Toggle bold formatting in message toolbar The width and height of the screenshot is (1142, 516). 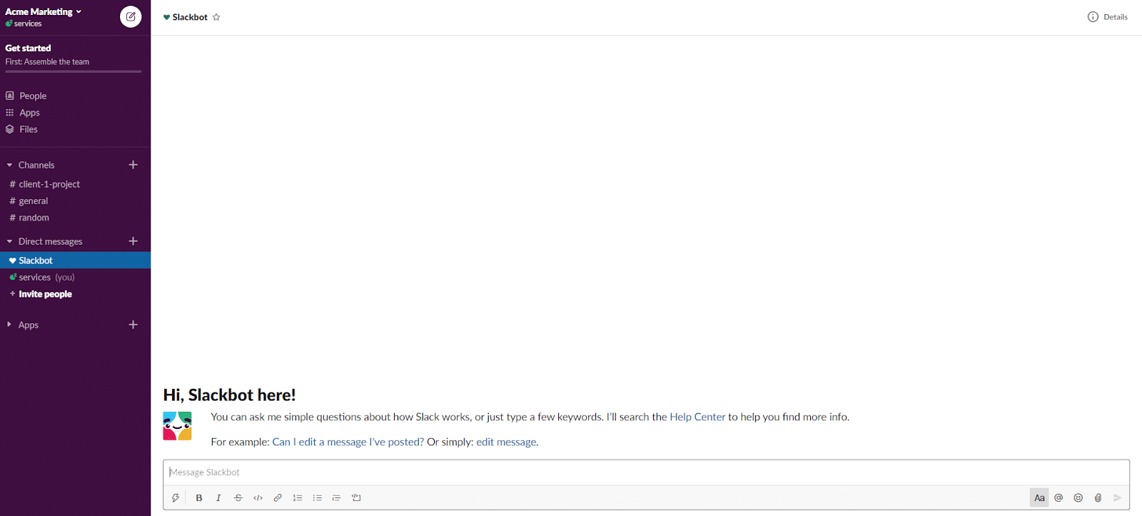[199, 498]
